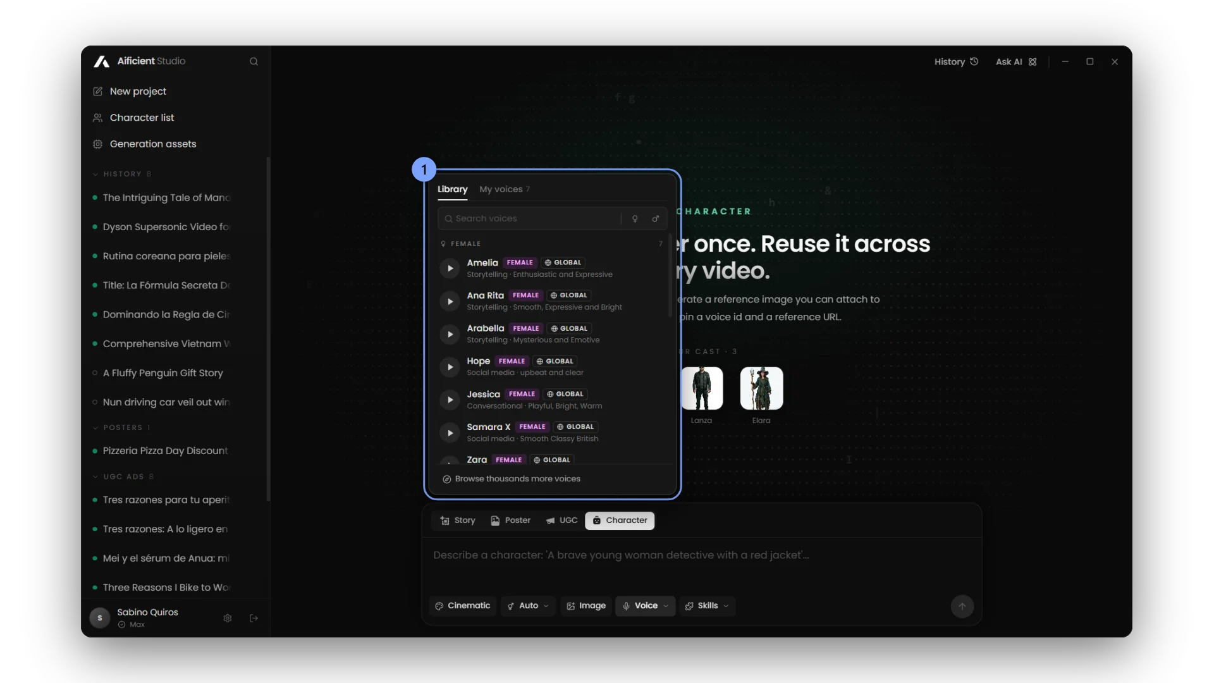This screenshot has height=683, width=1214.
Task: Click Sabino Quiros user avatar
Action: point(100,618)
